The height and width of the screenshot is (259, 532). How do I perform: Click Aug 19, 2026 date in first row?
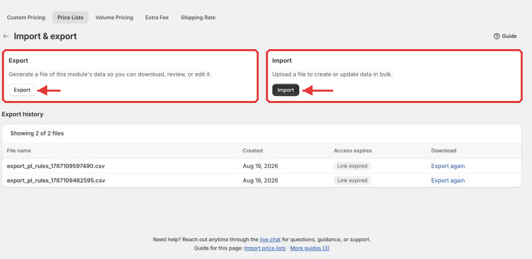(260, 166)
